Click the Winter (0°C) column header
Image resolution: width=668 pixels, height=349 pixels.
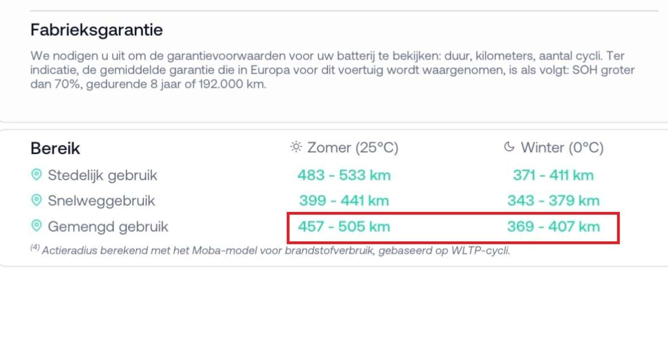(562, 148)
